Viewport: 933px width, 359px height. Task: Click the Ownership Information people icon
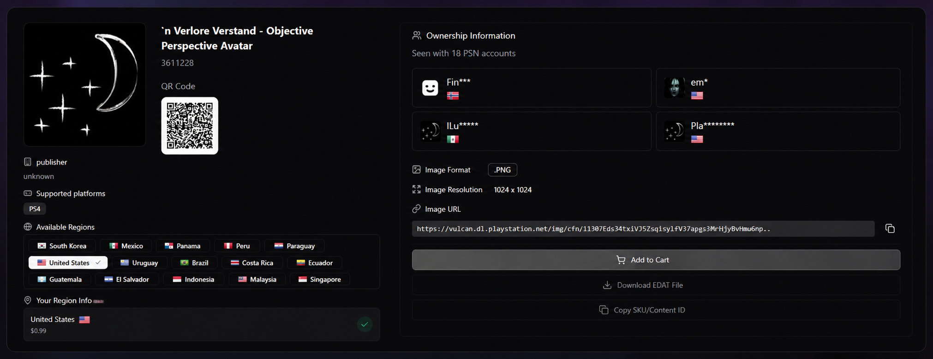click(x=417, y=36)
